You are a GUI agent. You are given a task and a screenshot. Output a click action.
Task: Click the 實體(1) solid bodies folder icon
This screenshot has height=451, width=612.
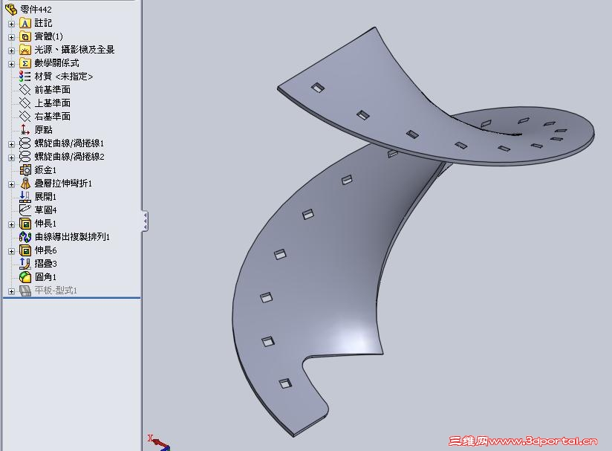pyautogui.click(x=25, y=36)
